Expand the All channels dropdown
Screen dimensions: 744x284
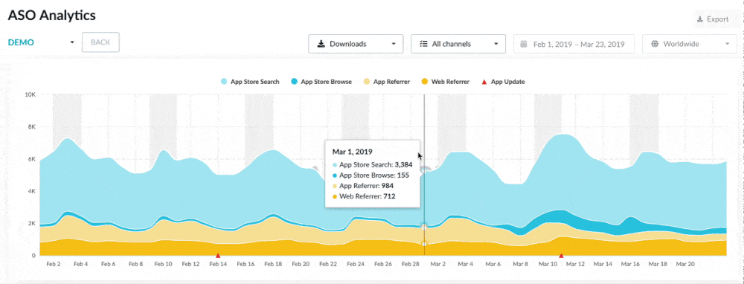(458, 44)
